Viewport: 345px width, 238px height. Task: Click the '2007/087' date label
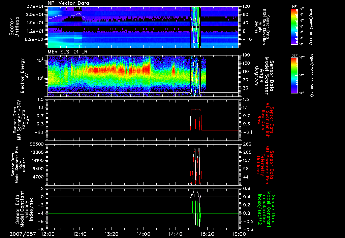pyautogui.click(x=23, y=234)
